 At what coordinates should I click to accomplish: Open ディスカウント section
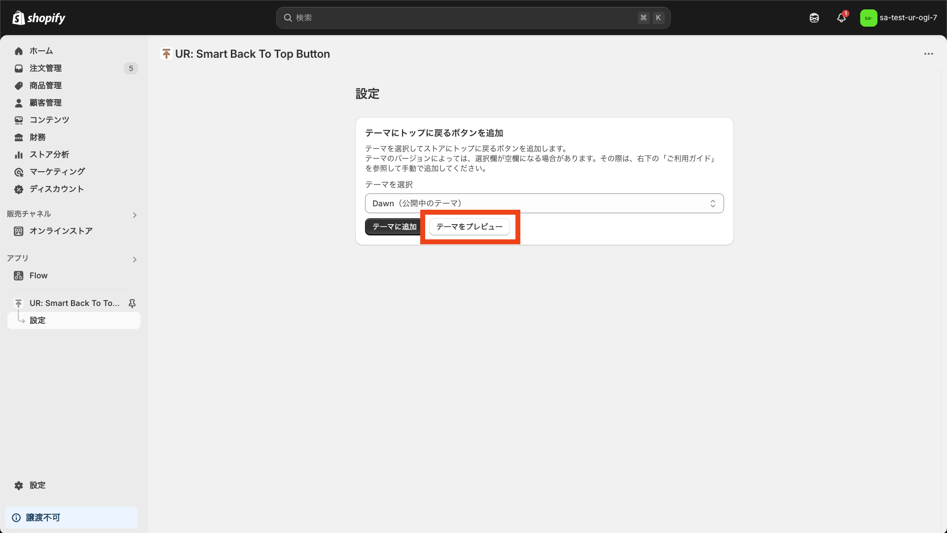(56, 189)
